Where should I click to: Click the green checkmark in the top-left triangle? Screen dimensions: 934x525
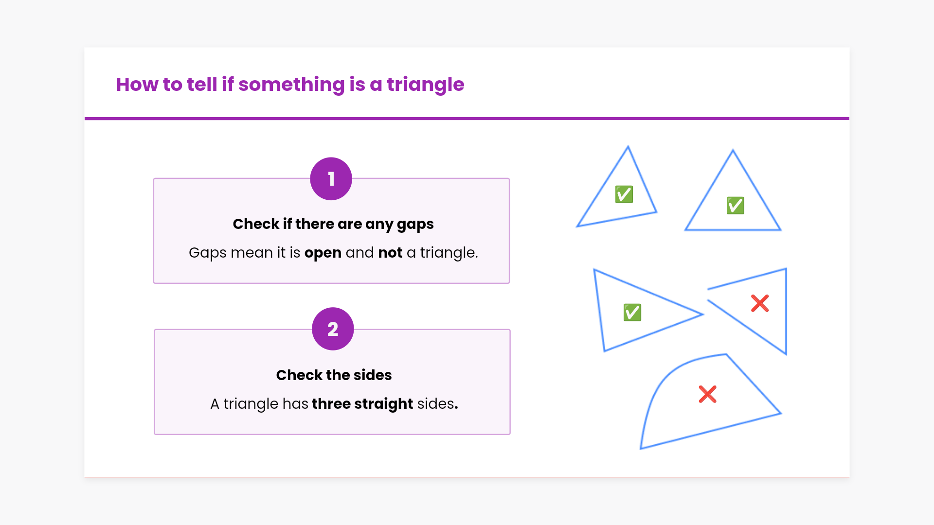[x=624, y=194]
